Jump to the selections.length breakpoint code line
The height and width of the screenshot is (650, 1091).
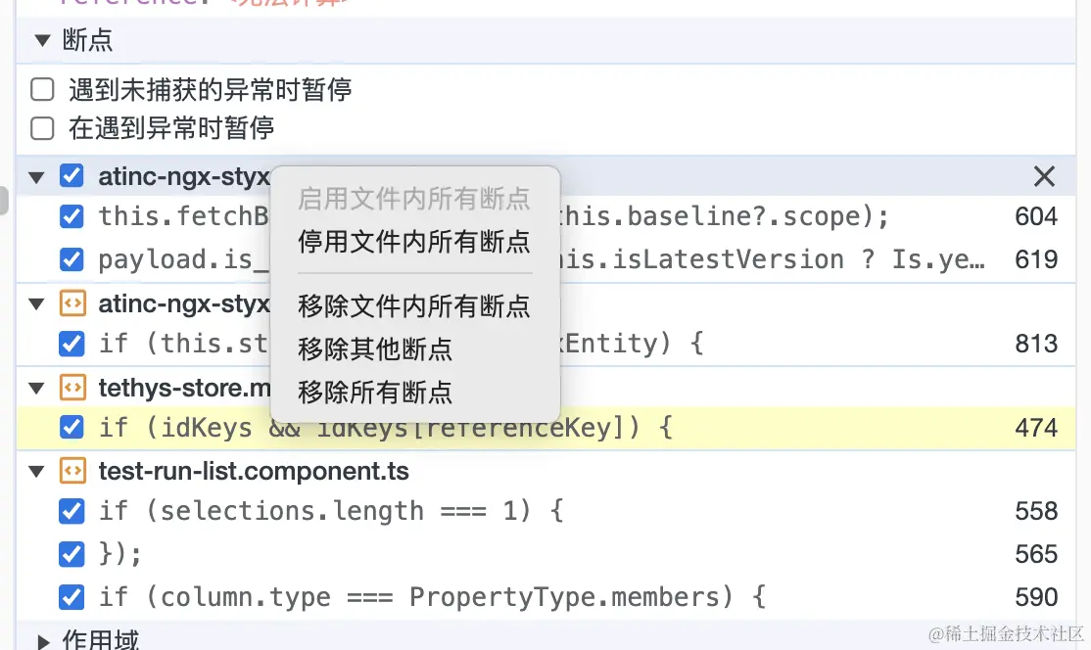[x=331, y=511]
